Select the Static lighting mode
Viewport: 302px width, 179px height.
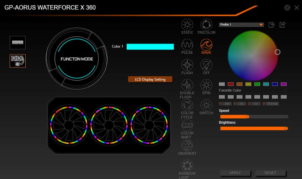pos(187,27)
